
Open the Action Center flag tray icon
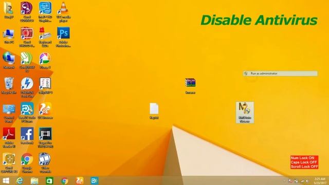pos(290,181)
